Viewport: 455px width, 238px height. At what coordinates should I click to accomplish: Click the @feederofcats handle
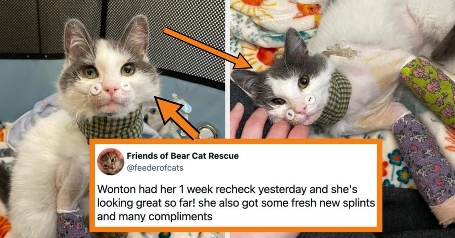(155, 168)
